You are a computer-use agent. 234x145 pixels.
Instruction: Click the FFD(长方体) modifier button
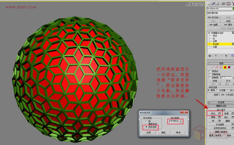click(x=213, y=17)
